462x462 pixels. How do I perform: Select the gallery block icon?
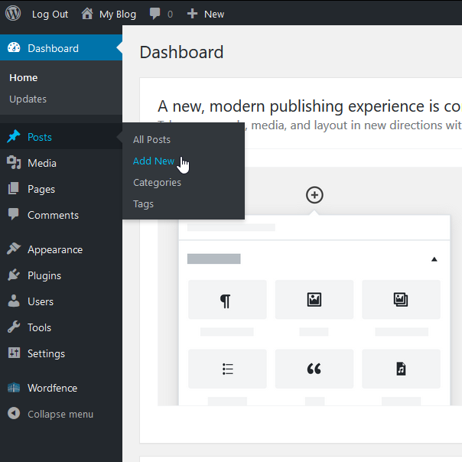click(x=401, y=300)
